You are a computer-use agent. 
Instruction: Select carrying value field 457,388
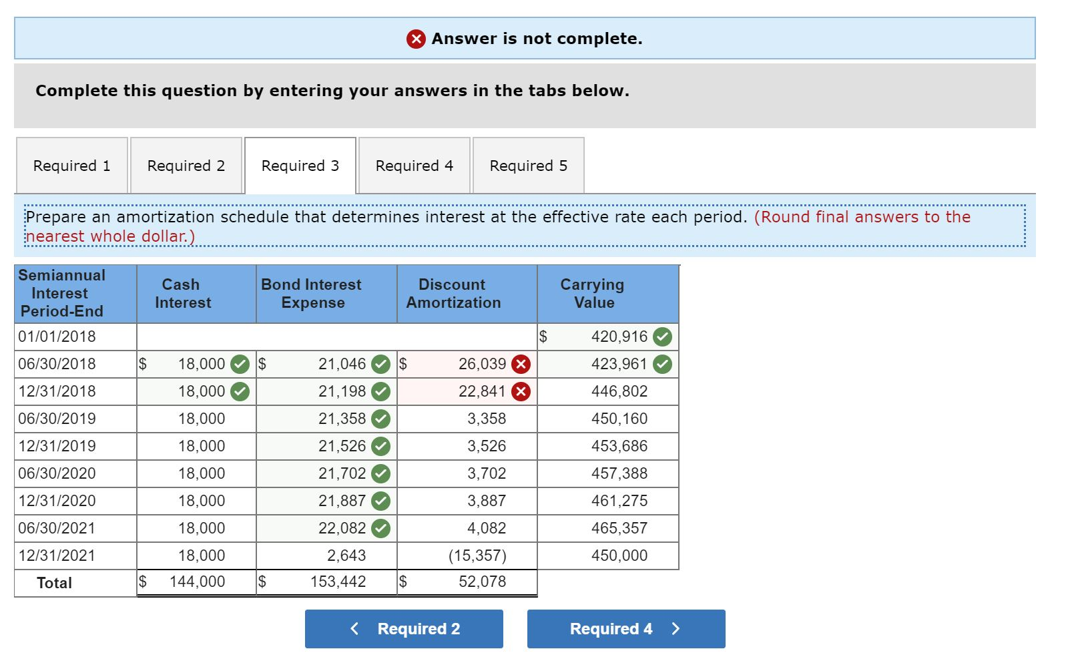(608, 473)
